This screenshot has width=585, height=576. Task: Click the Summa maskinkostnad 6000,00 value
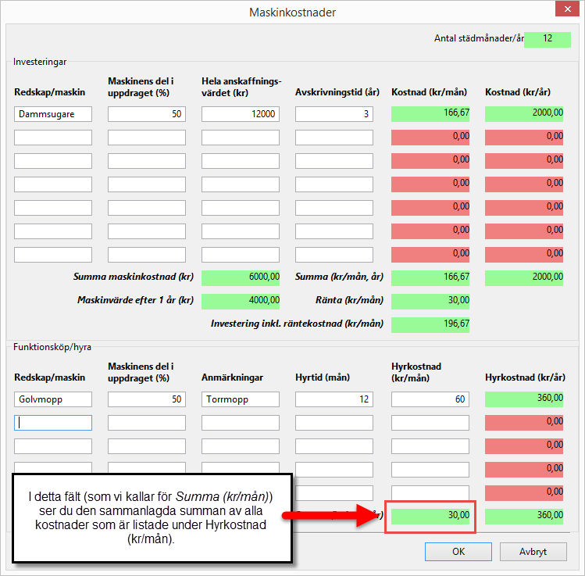point(241,277)
